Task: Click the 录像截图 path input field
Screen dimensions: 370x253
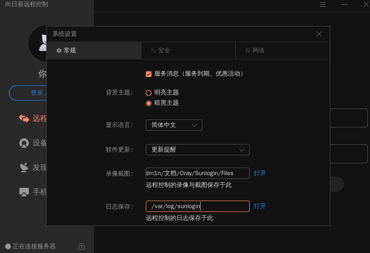Action: click(x=197, y=173)
